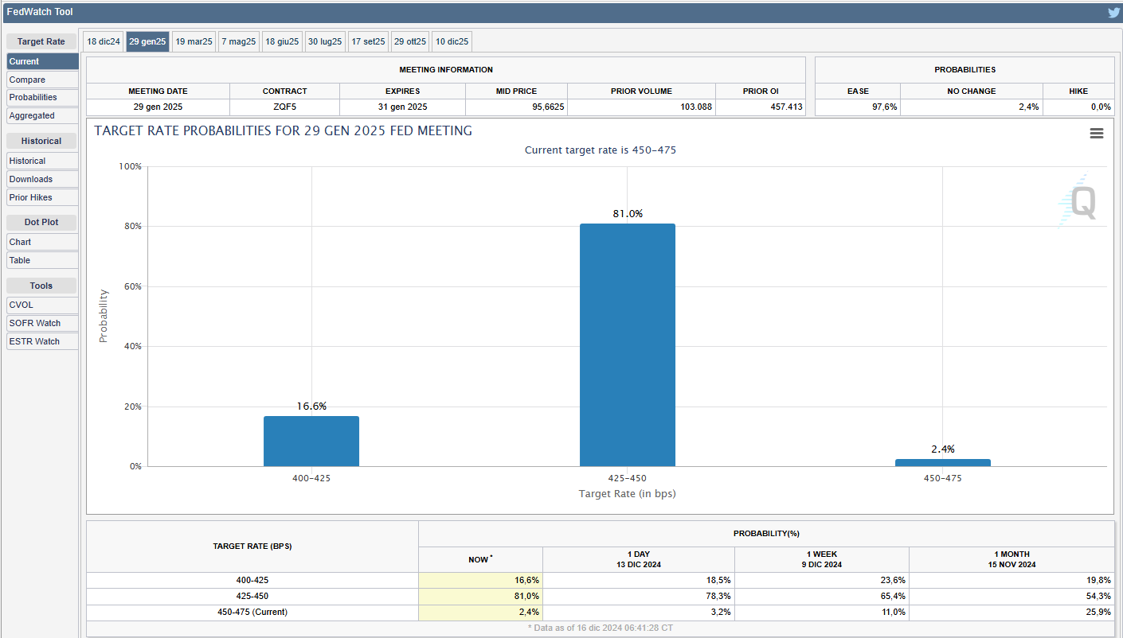Choose the 17 set25 meeting tab

pyautogui.click(x=368, y=41)
